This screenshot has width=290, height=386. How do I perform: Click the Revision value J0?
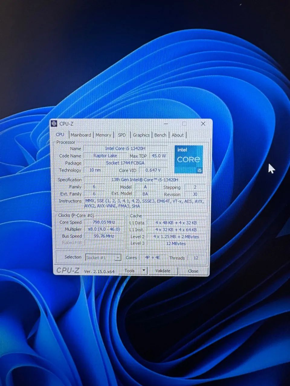(x=195, y=194)
